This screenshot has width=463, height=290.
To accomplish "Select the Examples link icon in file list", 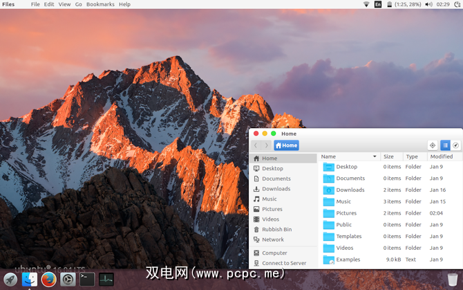I will (x=329, y=260).
